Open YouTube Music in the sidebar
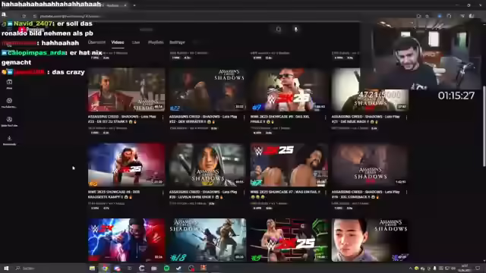 [x=9, y=102]
